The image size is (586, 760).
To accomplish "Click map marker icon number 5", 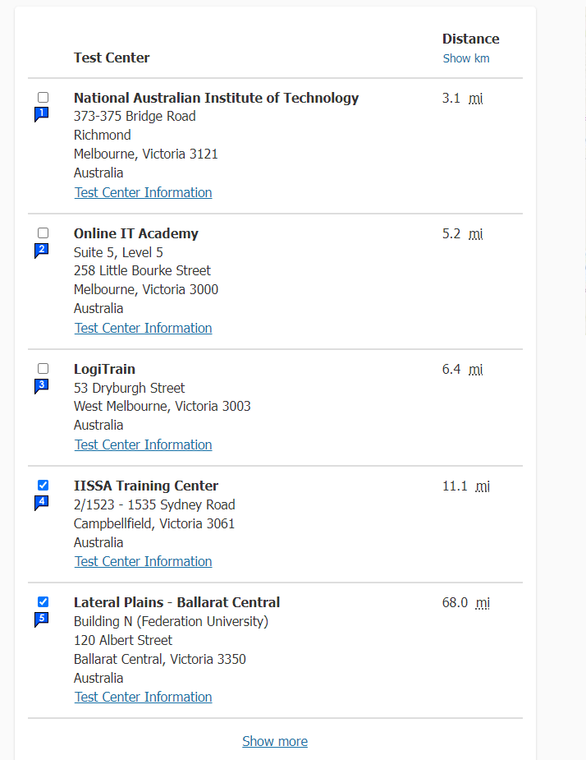I will pyautogui.click(x=42, y=620).
